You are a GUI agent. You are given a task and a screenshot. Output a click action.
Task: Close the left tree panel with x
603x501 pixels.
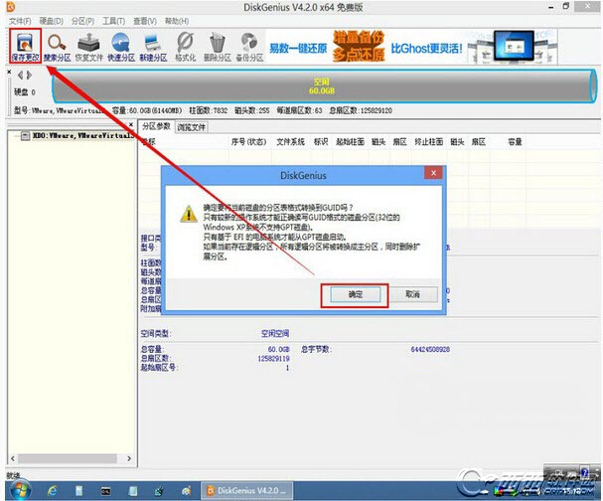[131, 124]
